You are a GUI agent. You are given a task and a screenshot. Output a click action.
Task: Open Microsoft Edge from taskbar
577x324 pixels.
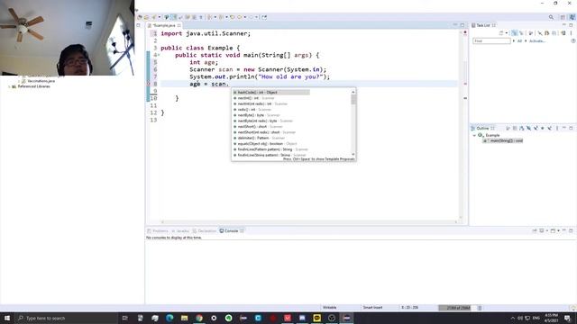click(169, 318)
